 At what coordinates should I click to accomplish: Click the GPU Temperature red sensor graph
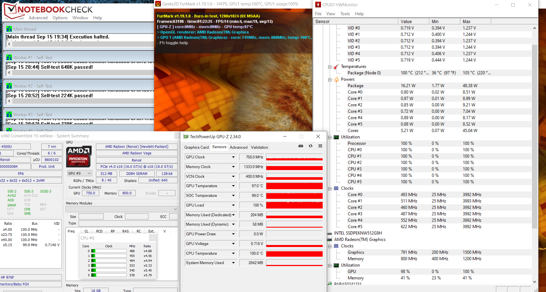click(295, 186)
